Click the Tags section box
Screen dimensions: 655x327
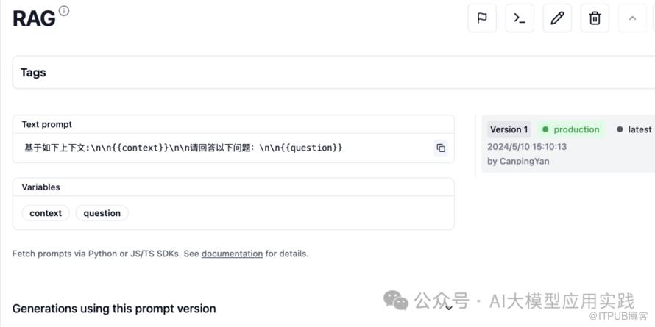point(333,72)
